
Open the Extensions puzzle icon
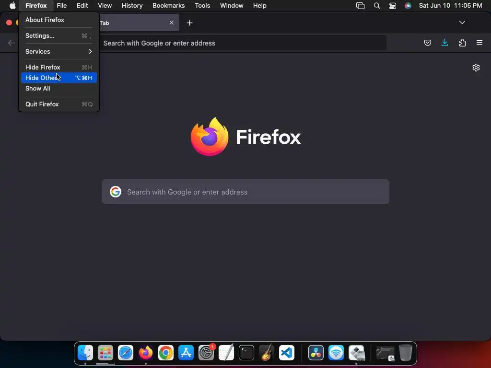(x=462, y=43)
